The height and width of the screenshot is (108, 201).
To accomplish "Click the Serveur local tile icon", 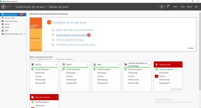I will tap(157, 64).
